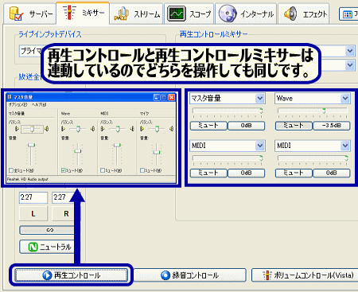Toggle the Wave mute checkbox in マスタ音量 window
Image resolution: width=358 pixels, height=292 pixels.
pyautogui.click(x=63, y=170)
